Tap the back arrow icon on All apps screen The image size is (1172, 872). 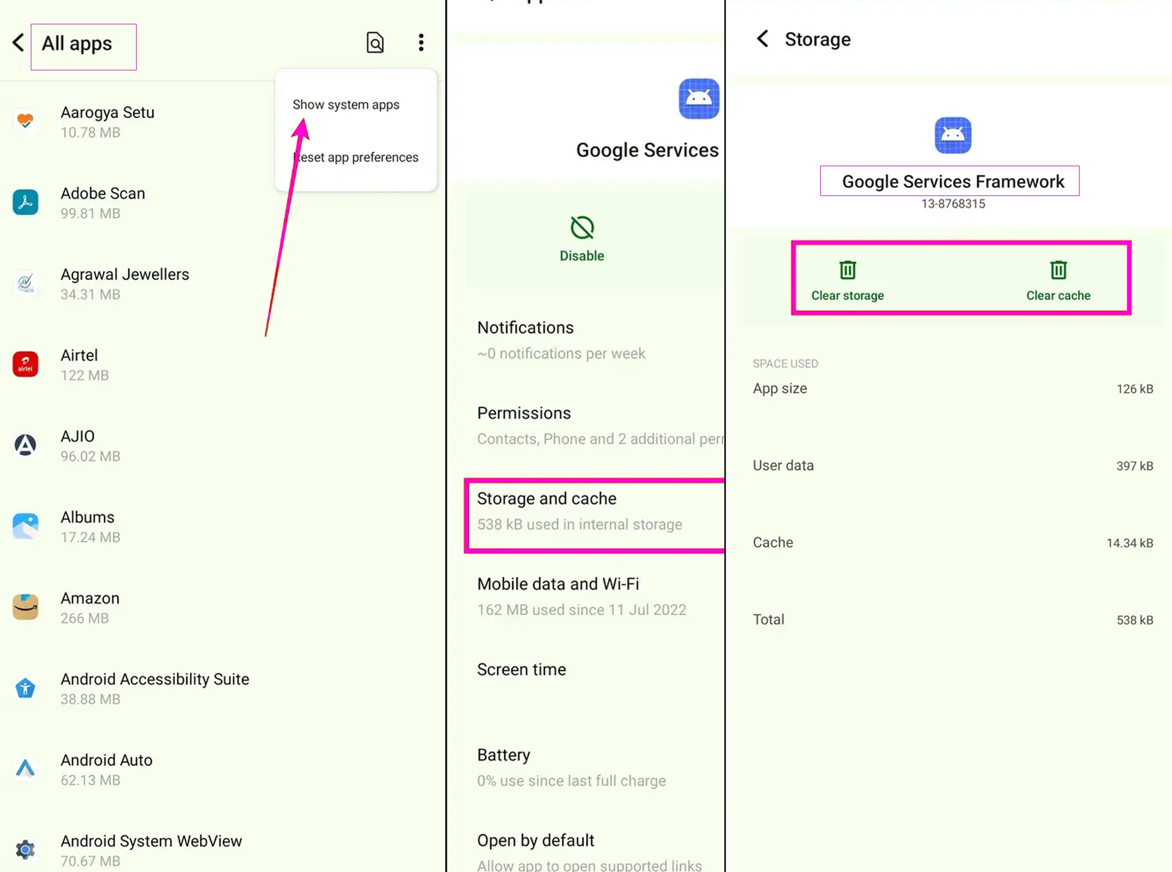(x=17, y=42)
